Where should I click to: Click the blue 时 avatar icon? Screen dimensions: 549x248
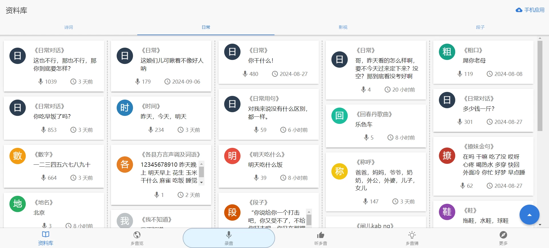[x=125, y=108]
